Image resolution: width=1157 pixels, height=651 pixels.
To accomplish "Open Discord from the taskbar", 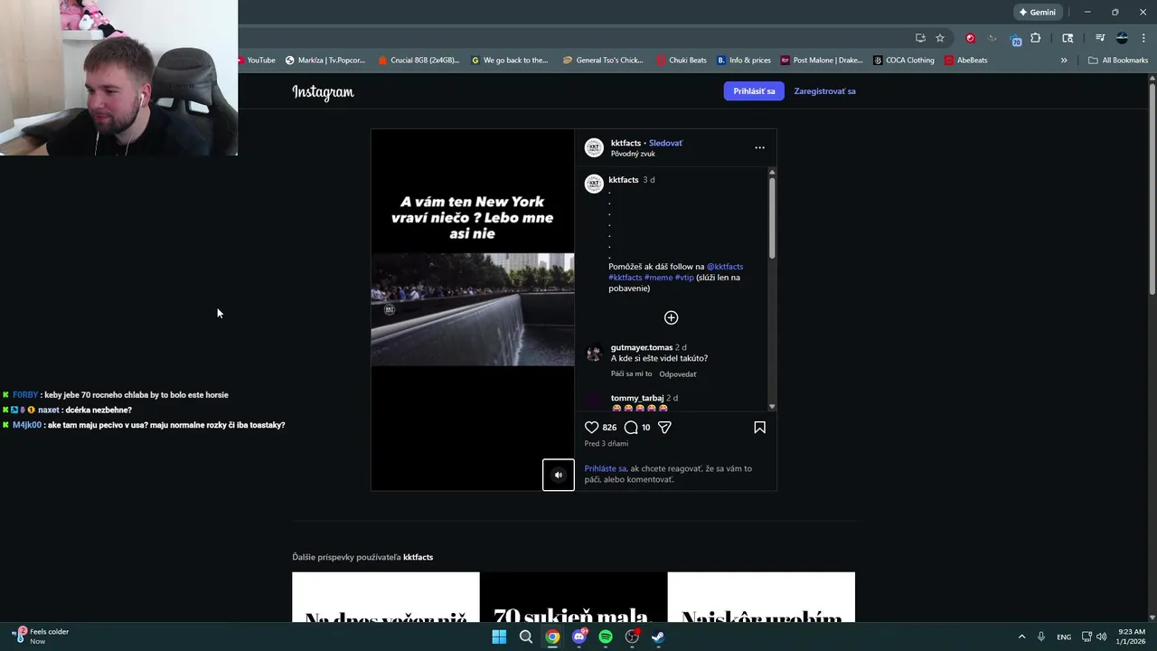I will coord(579,637).
